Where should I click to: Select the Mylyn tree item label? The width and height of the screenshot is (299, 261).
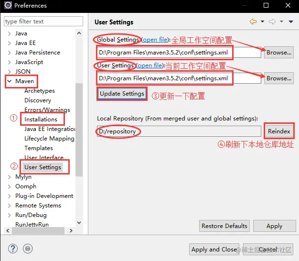click(x=23, y=177)
